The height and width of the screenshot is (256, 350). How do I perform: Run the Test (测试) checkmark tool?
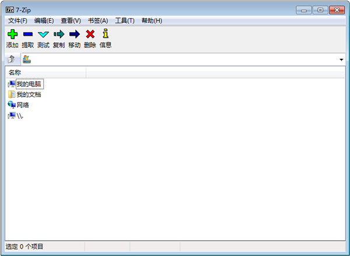tap(43, 34)
